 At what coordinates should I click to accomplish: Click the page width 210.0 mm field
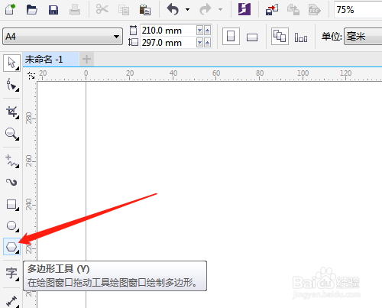tap(168, 31)
